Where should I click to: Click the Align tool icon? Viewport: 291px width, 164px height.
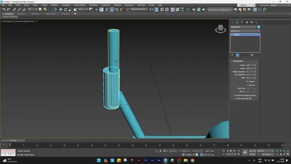[x=156, y=10]
